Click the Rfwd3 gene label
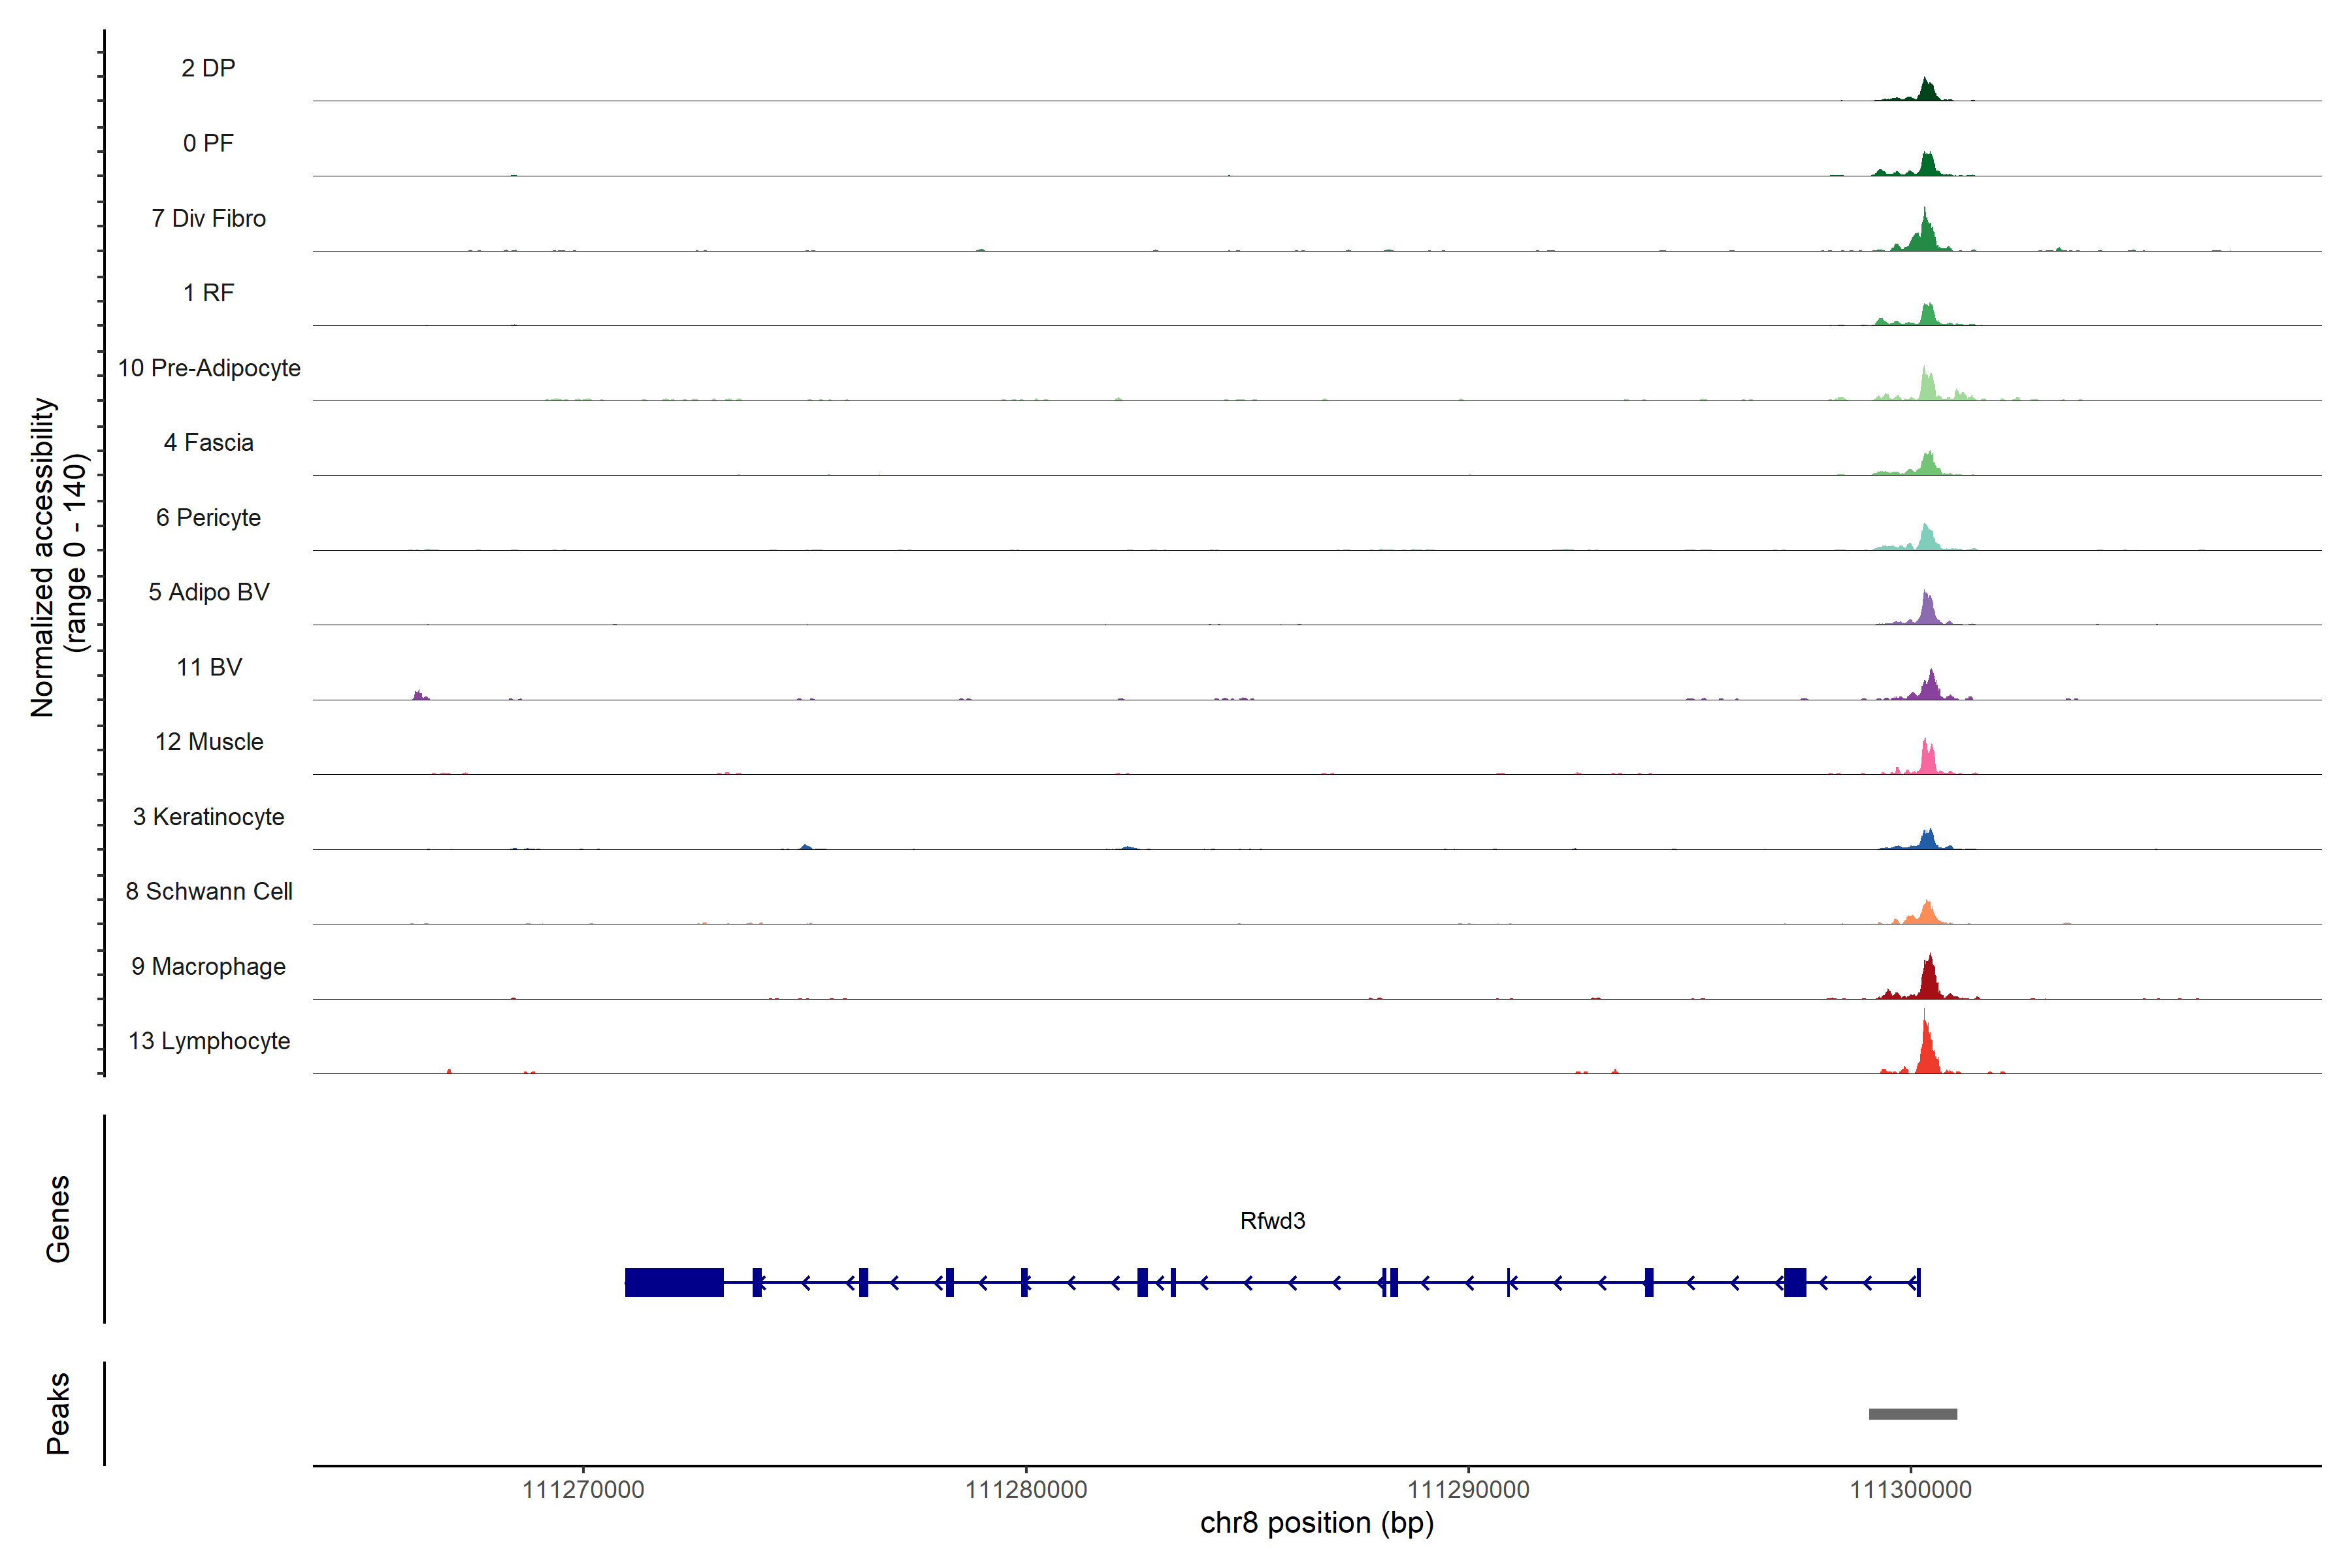This screenshot has height=1568, width=2352. click(1272, 1220)
